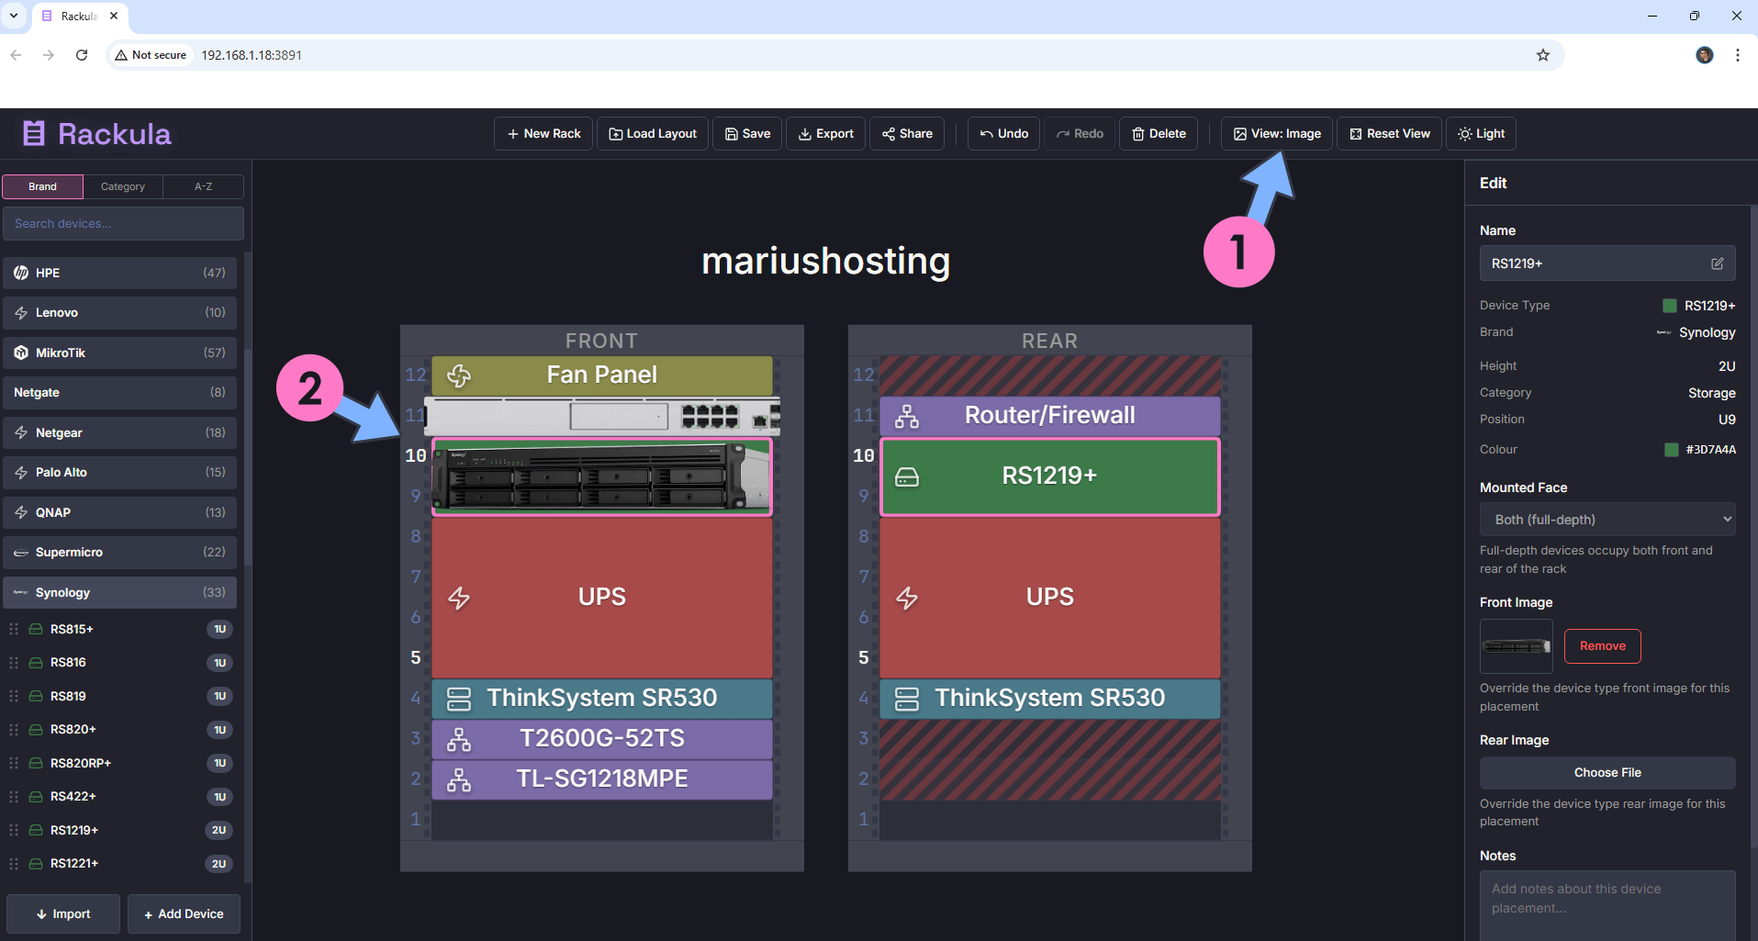The height and width of the screenshot is (941, 1758).
Task: Remove the front image override
Action: tap(1602, 646)
